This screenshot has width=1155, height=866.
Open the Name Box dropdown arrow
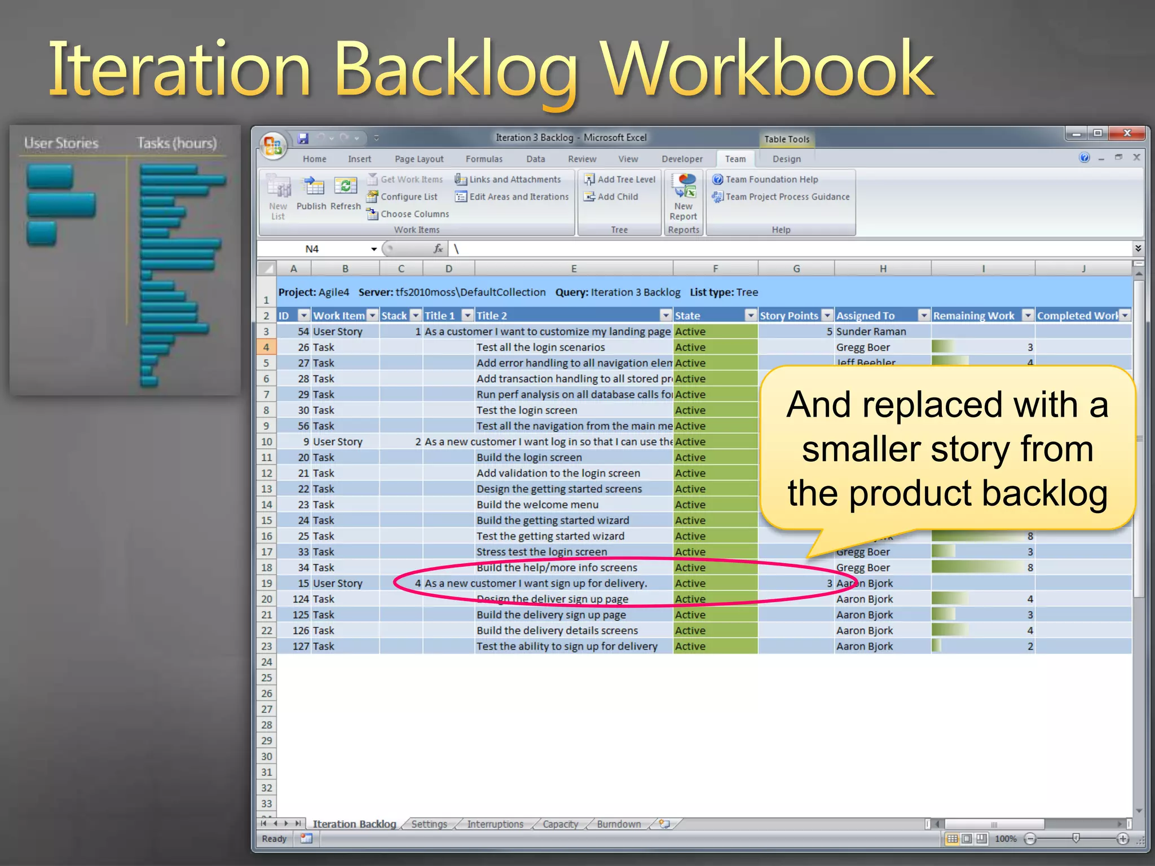[x=373, y=249]
